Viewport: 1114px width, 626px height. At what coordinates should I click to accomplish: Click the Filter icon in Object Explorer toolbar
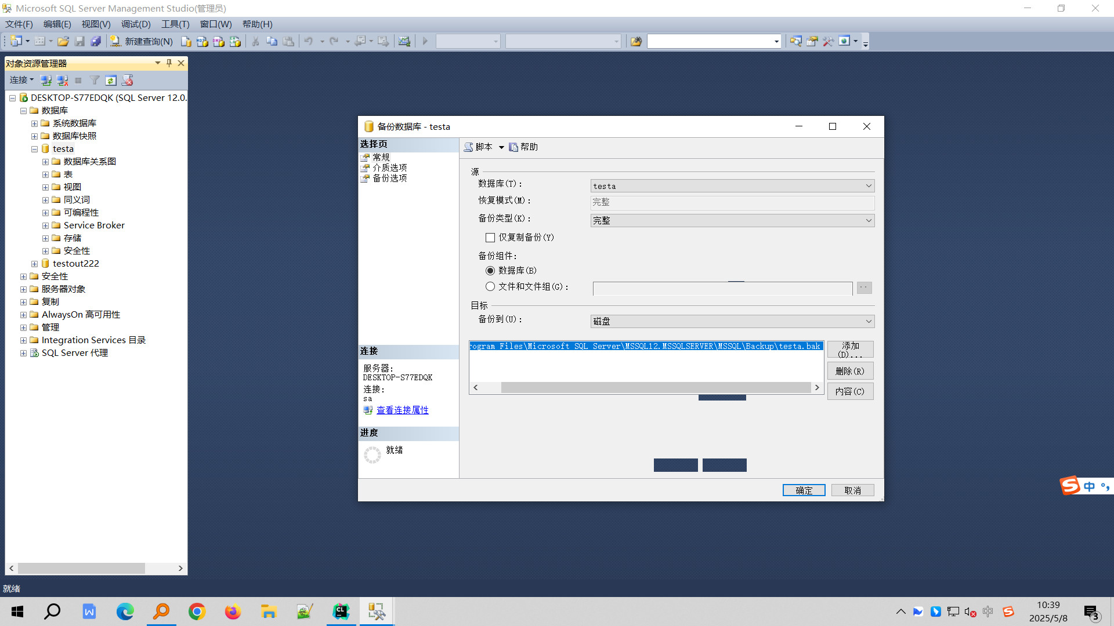(95, 80)
